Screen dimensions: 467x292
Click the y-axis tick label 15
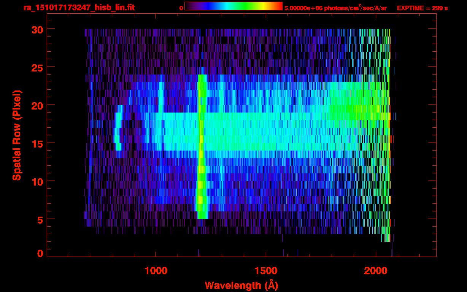click(x=37, y=143)
